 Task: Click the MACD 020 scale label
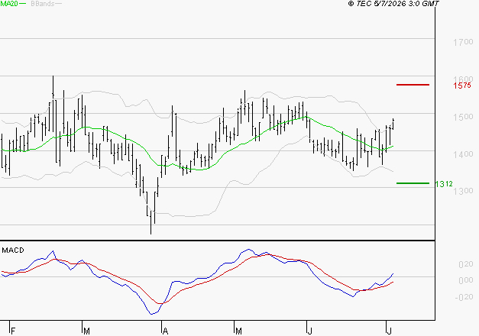pyautogui.click(x=466, y=264)
